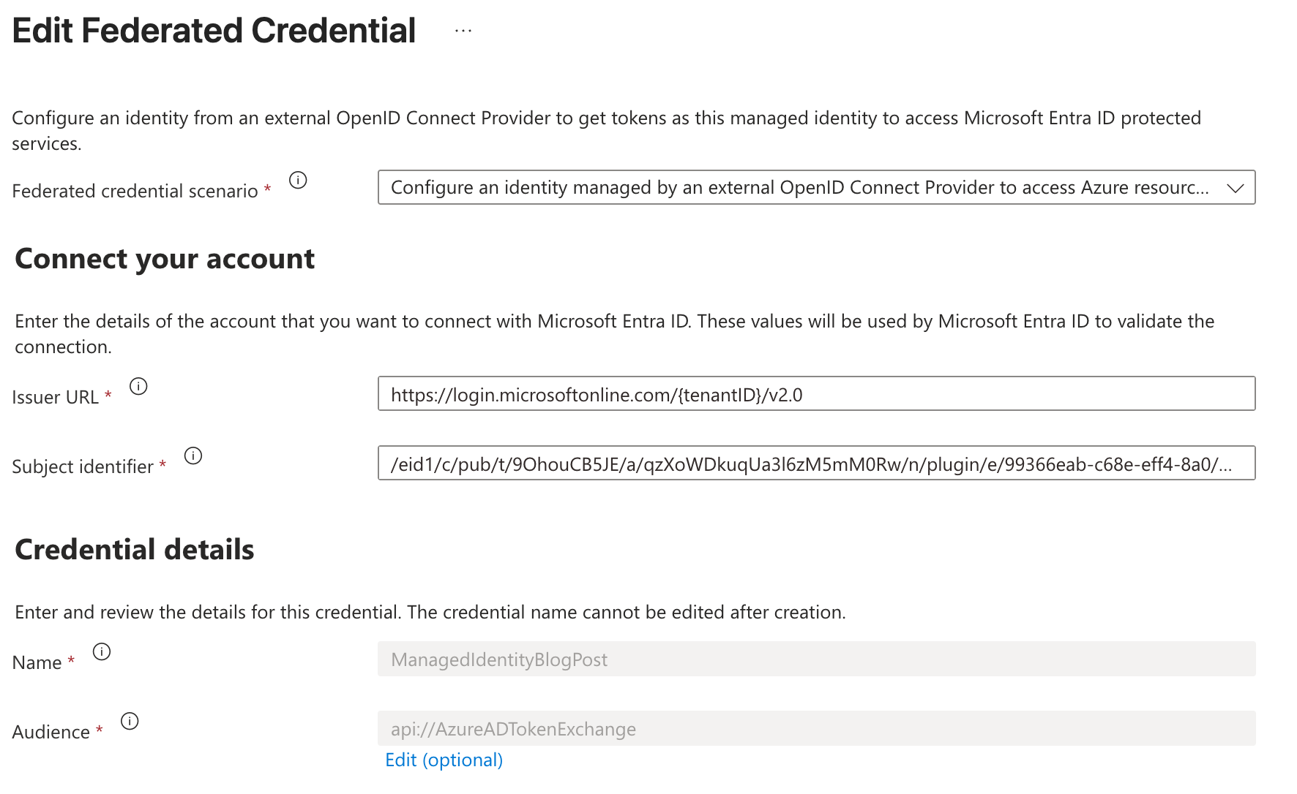This screenshot has height=794, width=1297.
Task: Click the Connect your account heading
Action: click(165, 259)
